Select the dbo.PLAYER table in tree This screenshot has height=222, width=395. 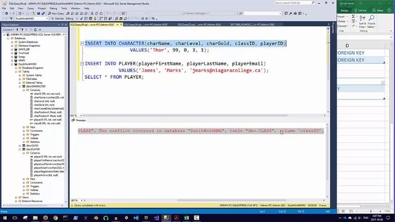[33, 149]
